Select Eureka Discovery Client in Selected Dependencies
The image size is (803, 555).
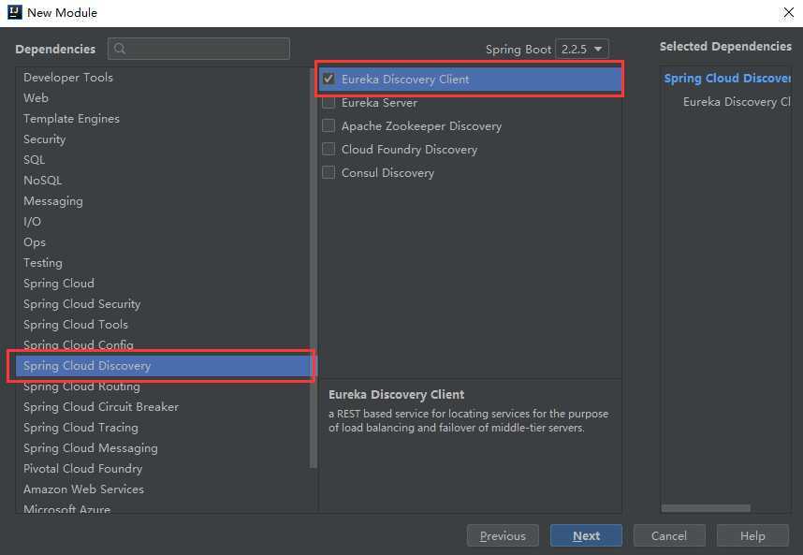[x=737, y=102]
